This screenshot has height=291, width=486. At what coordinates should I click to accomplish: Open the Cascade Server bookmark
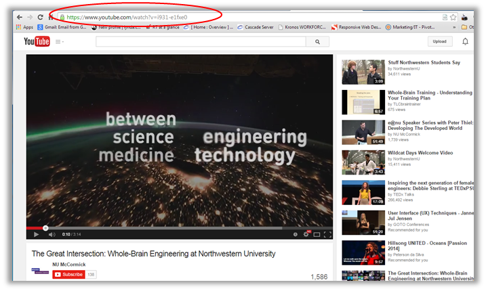[256, 27]
